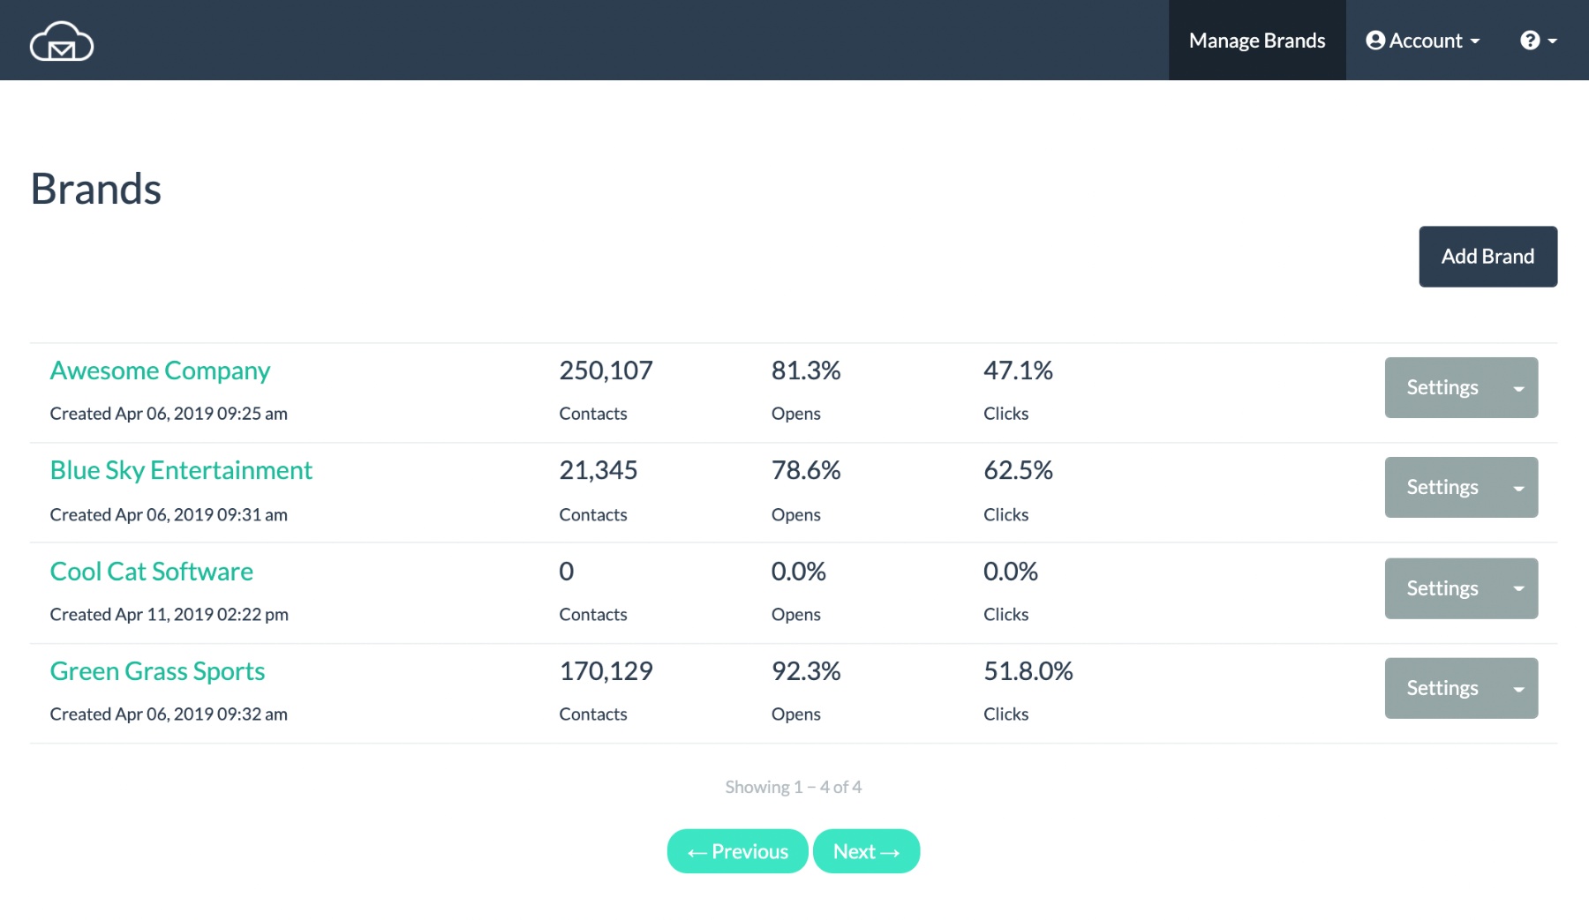Screen dimensions: 1589x920
Task: Click the left arrow on Previous button
Action: 697,851
